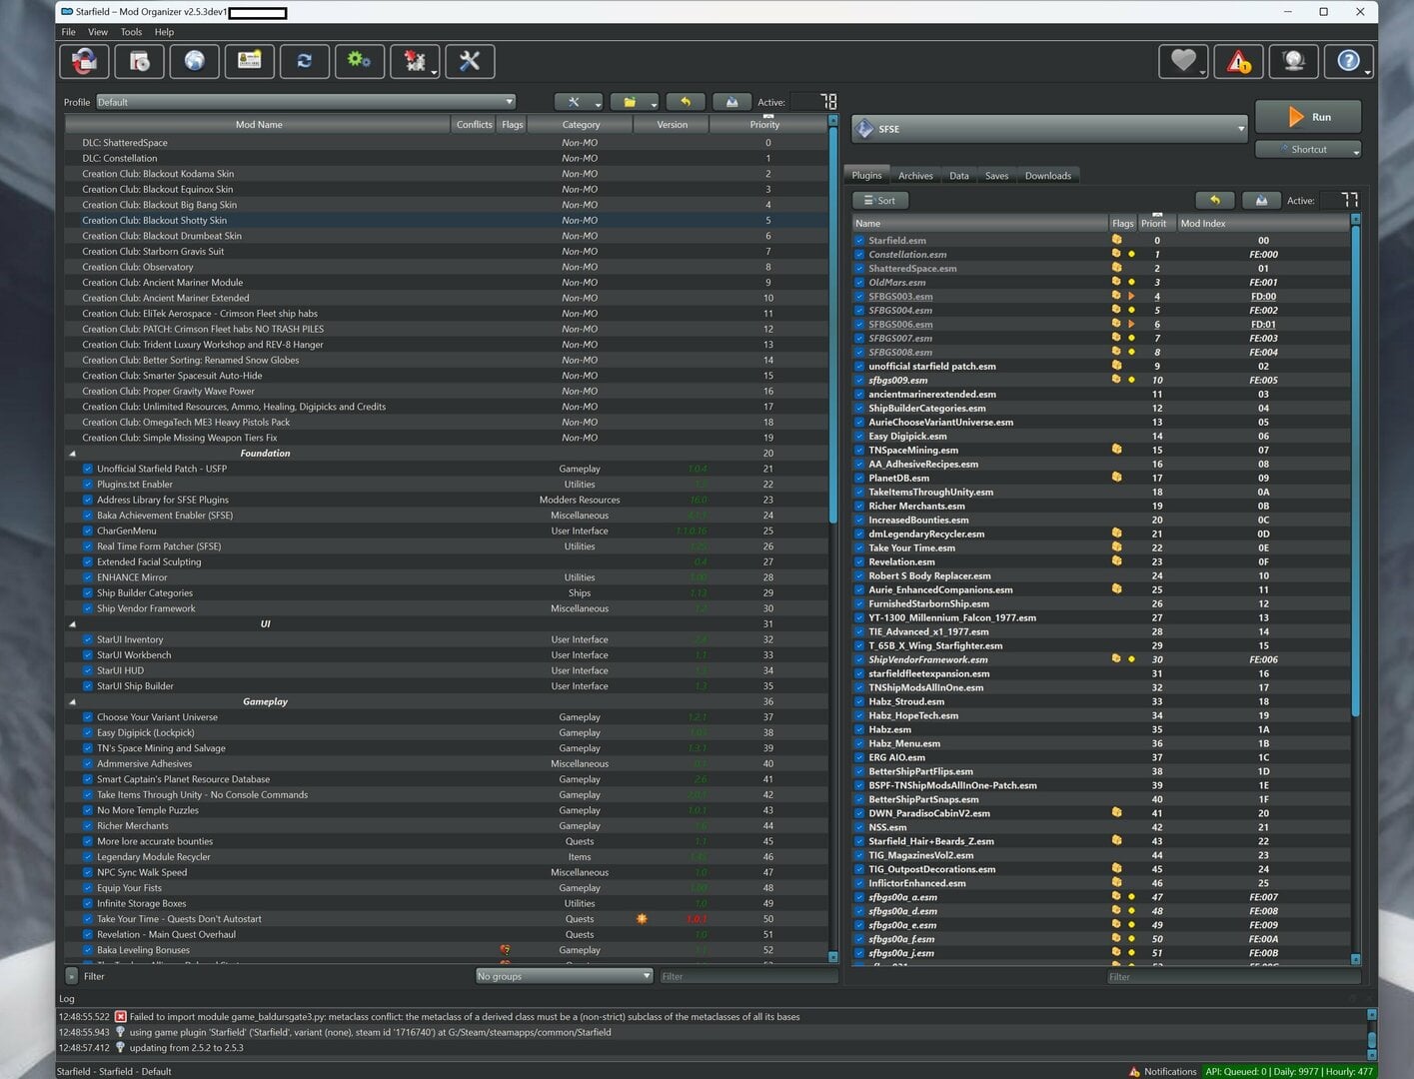The height and width of the screenshot is (1079, 1414).
Task: Click Install Mod from archive icon
Action: (139, 62)
